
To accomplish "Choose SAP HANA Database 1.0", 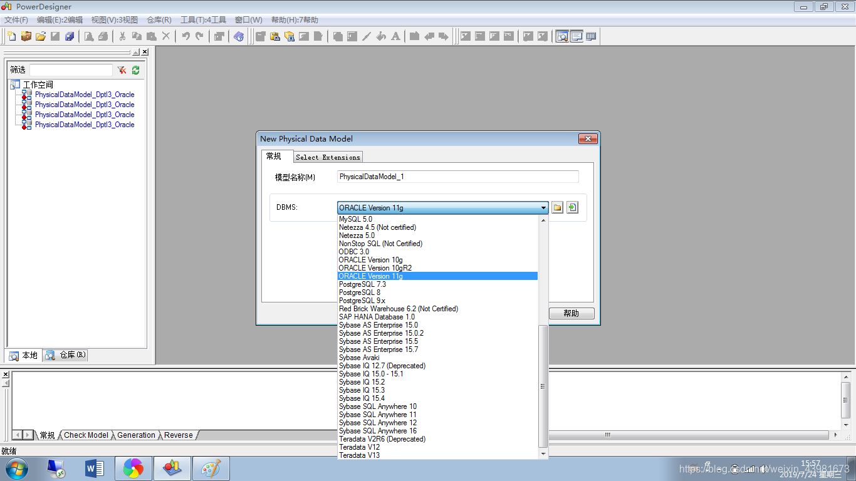I will click(x=437, y=317).
